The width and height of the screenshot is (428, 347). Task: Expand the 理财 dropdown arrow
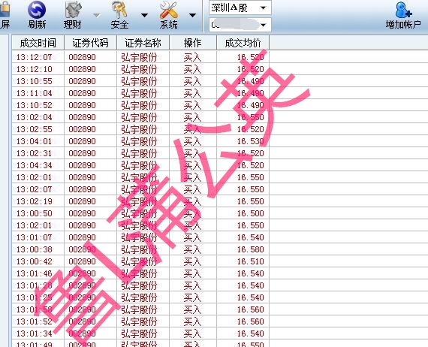97,15
